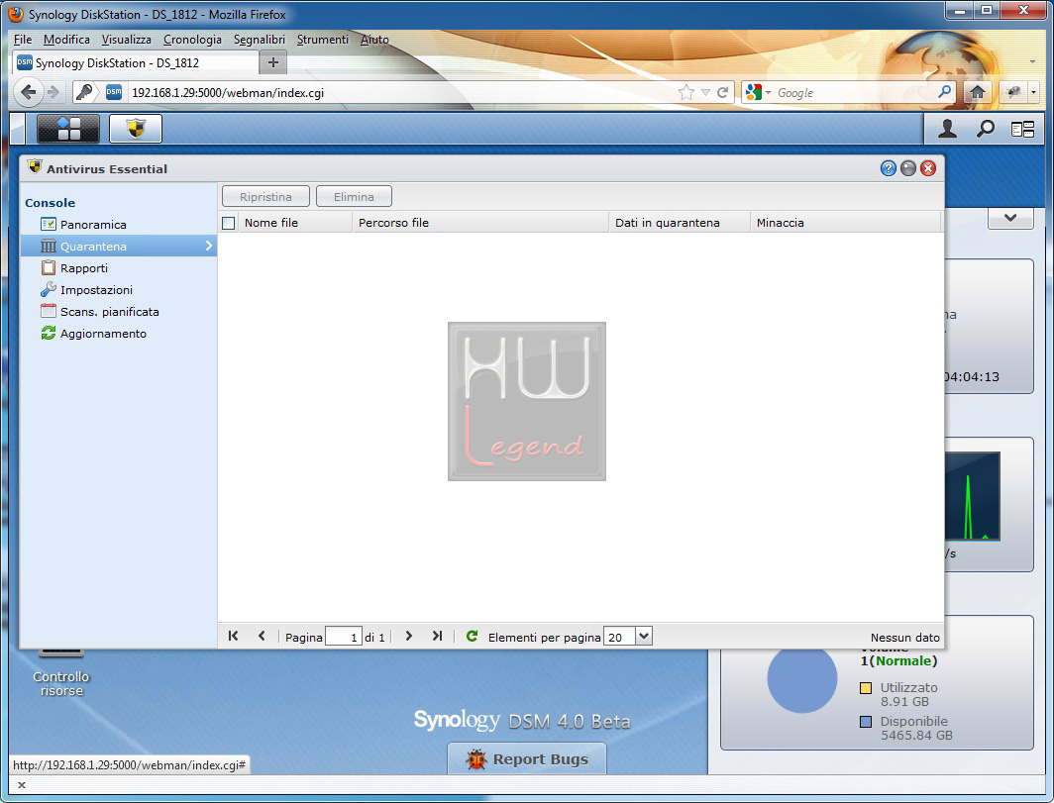Go to the Firefox home page

click(x=978, y=92)
